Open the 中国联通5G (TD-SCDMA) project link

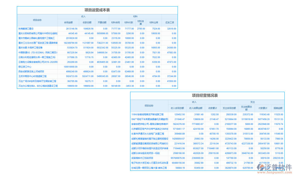click(38, 53)
